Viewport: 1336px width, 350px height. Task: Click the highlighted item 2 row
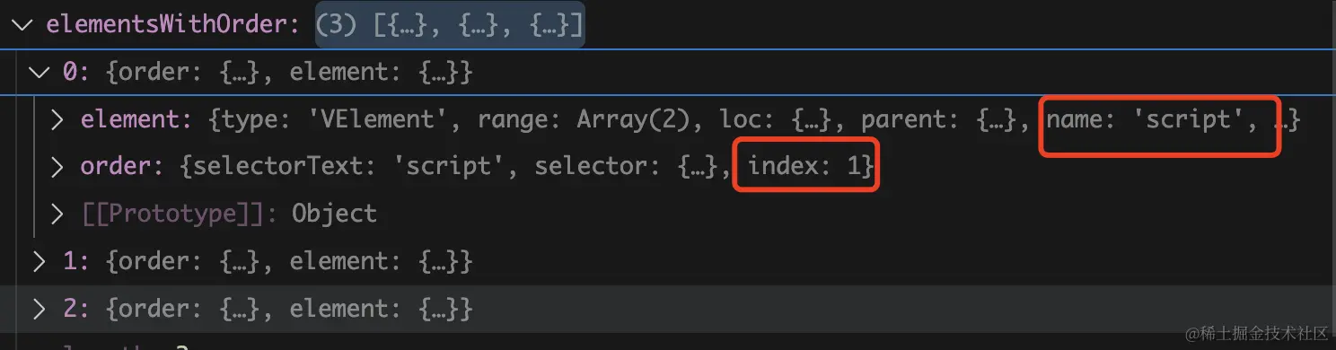click(x=668, y=310)
